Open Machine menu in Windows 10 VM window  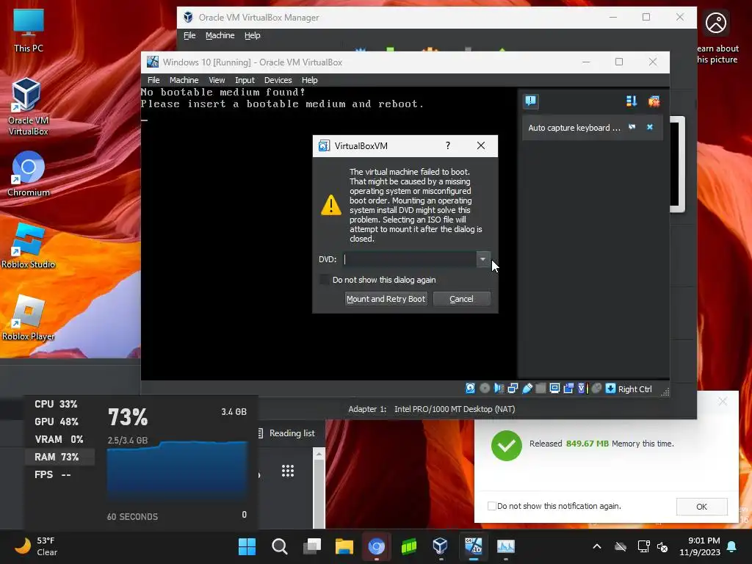(x=184, y=80)
